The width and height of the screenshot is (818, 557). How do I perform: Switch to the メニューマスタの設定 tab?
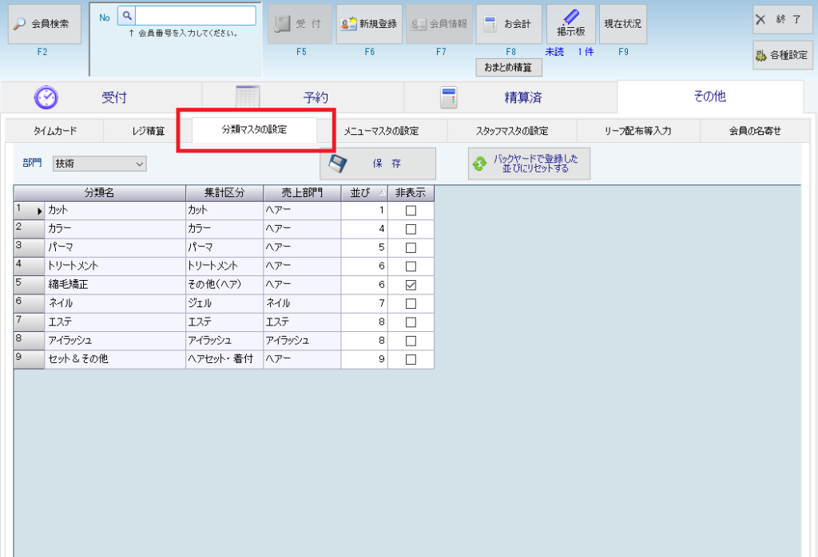pos(381,131)
